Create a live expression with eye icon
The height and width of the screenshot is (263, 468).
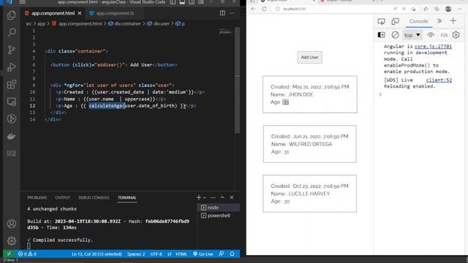coord(431,35)
